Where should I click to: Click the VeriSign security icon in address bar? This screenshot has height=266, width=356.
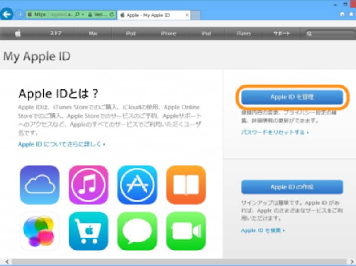[x=96, y=15]
